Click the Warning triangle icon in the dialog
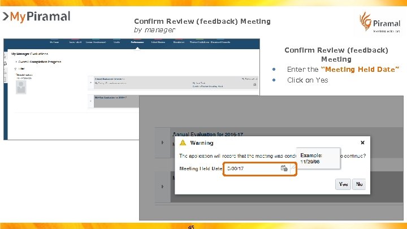This screenshot has width=407, height=229. pyautogui.click(x=183, y=142)
